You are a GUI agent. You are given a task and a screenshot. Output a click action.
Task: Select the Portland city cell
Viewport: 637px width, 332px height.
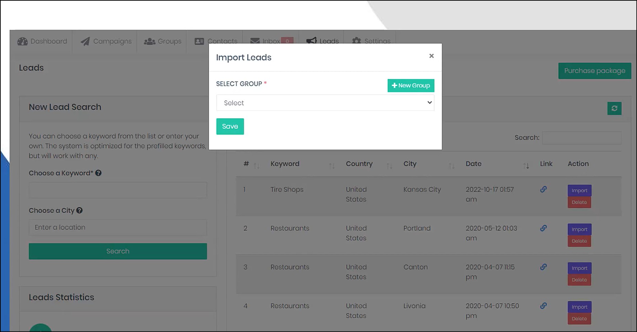click(417, 228)
